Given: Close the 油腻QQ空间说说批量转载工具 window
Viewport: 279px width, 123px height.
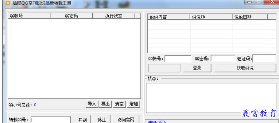Looking at the screenshot, I should (x=272, y=2).
